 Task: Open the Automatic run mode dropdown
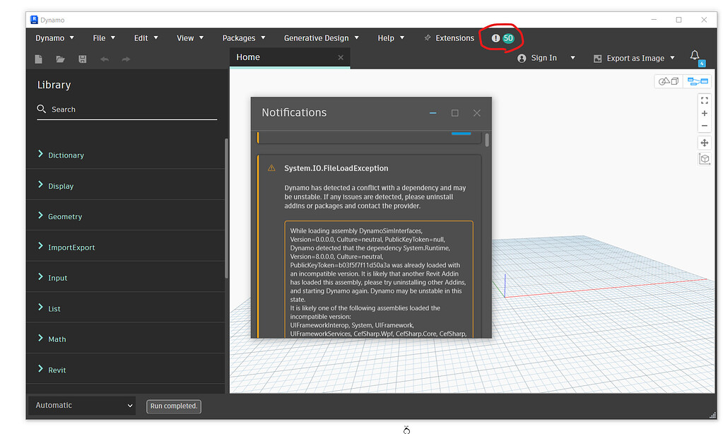pyautogui.click(x=81, y=406)
